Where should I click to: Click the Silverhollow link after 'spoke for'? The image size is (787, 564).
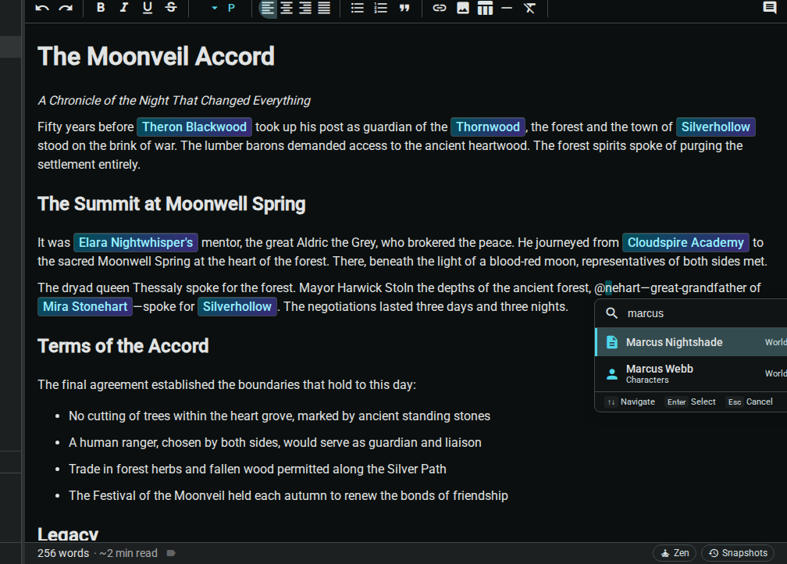pyautogui.click(x=237, y=306)
